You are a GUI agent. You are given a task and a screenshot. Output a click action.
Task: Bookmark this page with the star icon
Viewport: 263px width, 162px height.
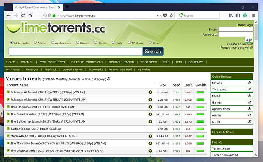171,15
